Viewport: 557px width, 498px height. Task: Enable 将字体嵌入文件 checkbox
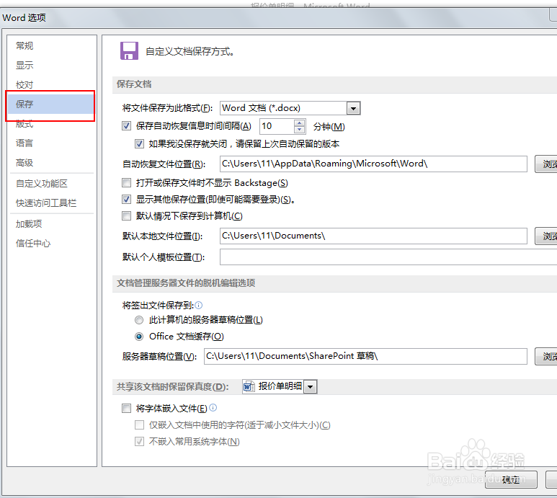coord(126,408)
